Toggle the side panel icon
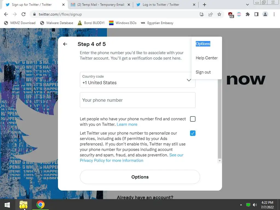 click(x=256, y=14)
